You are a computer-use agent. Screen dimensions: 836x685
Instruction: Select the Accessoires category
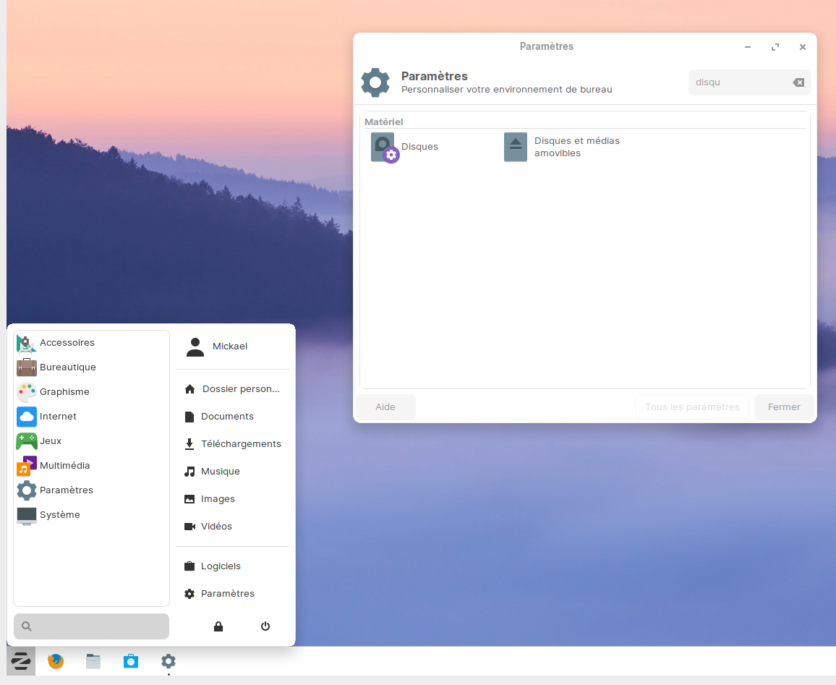pos(67,343)
